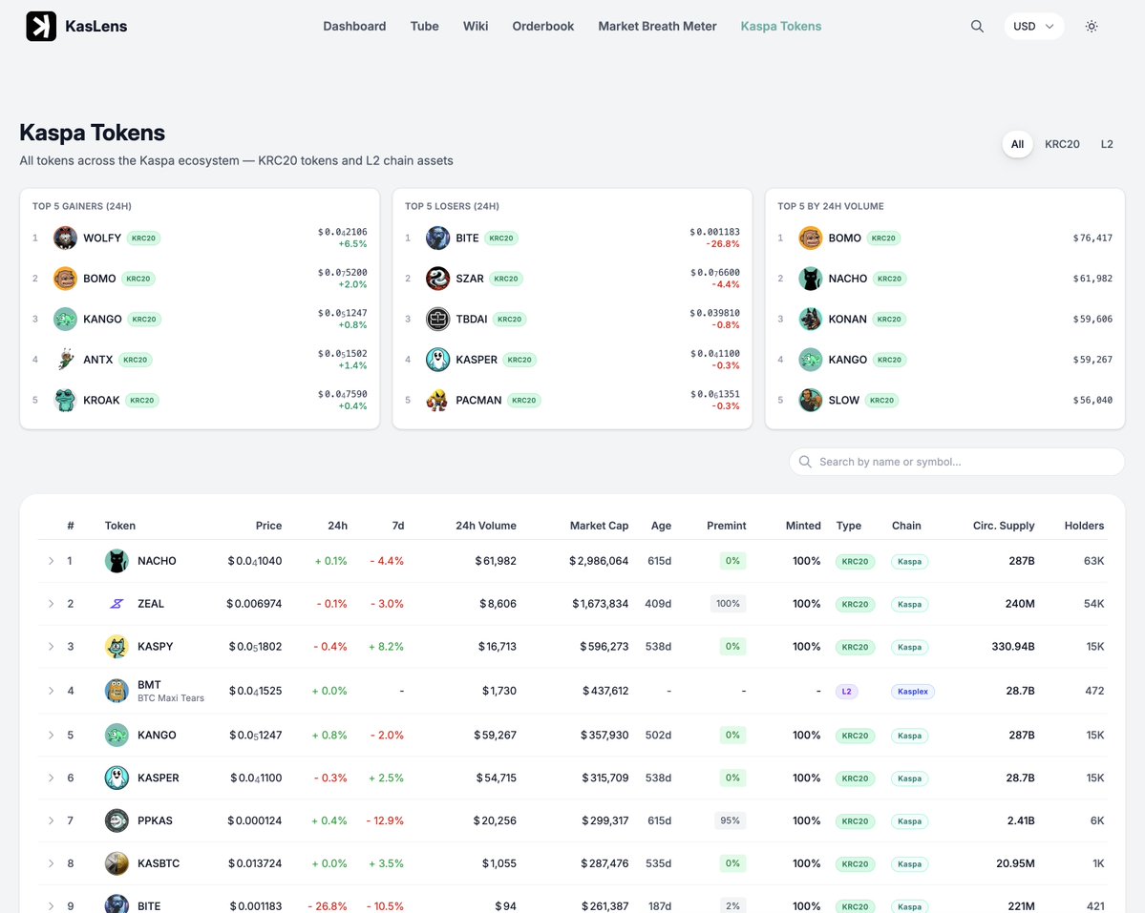The image size is (1145, 913).
Task: Click SZAR avatar in Top Losers
Action: pos(437,279)
